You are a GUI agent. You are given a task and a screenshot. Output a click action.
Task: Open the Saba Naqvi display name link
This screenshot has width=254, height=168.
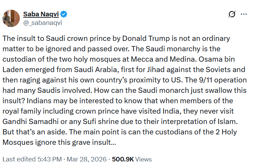click(41, 15)
